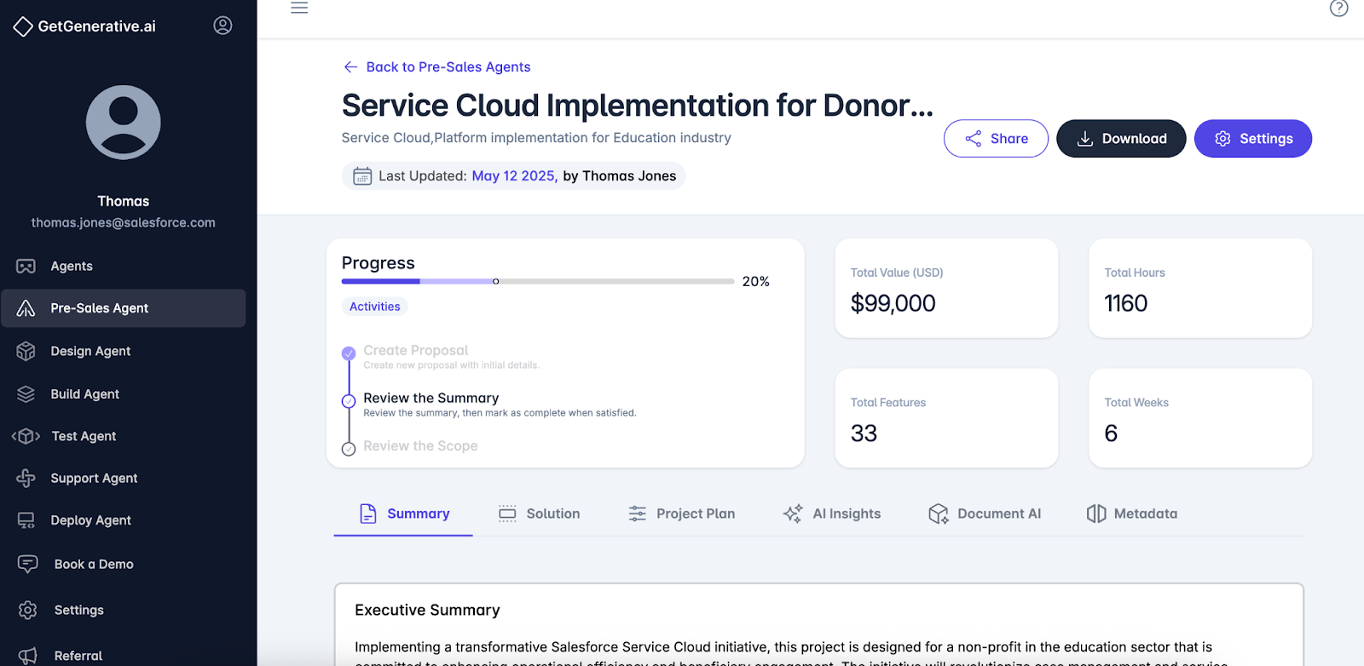This screenshot has width=1364, height=666.
Task: Click the Agents sidebar icon
Action: tap(26, 267)
